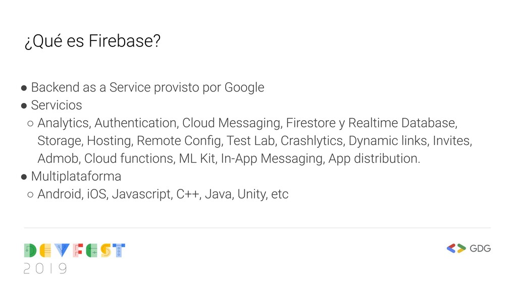
Task: Click the GDG logo brackets icon
Action: coord(456,248)
